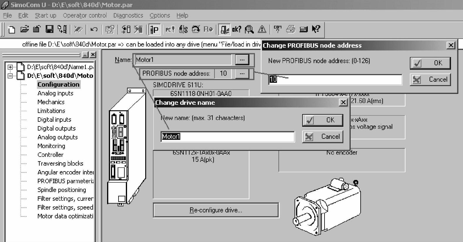This screenshot has height=242, width=463.
Task: Select Configuration in the tree
Action: (x=58, y=85)
